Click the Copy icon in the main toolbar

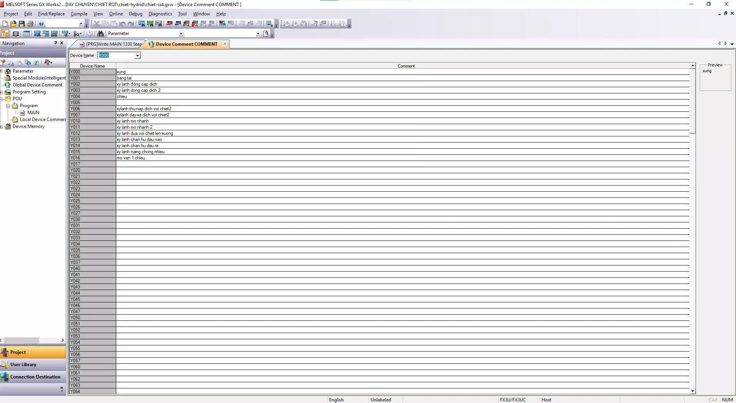[x=105, y=24]
